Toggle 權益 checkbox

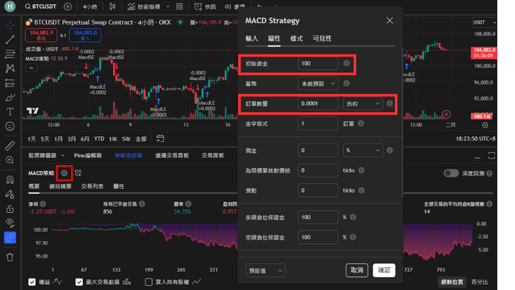click(32, 282)
